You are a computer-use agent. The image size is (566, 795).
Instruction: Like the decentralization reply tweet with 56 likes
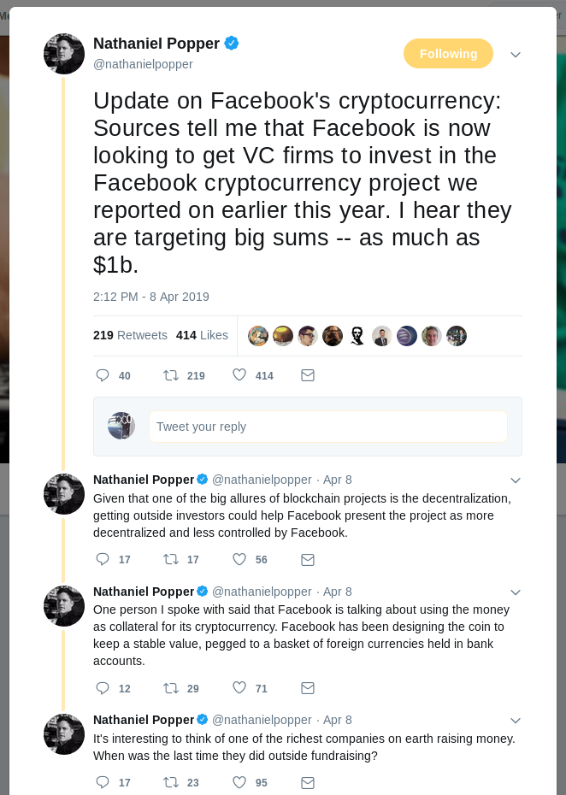[x=239, y=559]
